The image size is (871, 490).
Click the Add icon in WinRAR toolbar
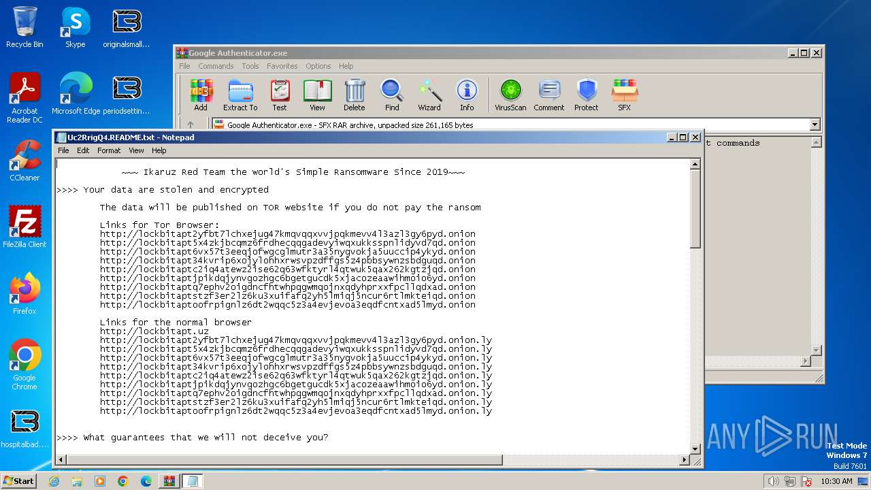pos(201,95)
